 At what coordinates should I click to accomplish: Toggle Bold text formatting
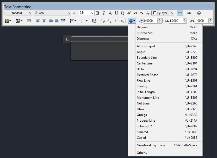point(98,13)
